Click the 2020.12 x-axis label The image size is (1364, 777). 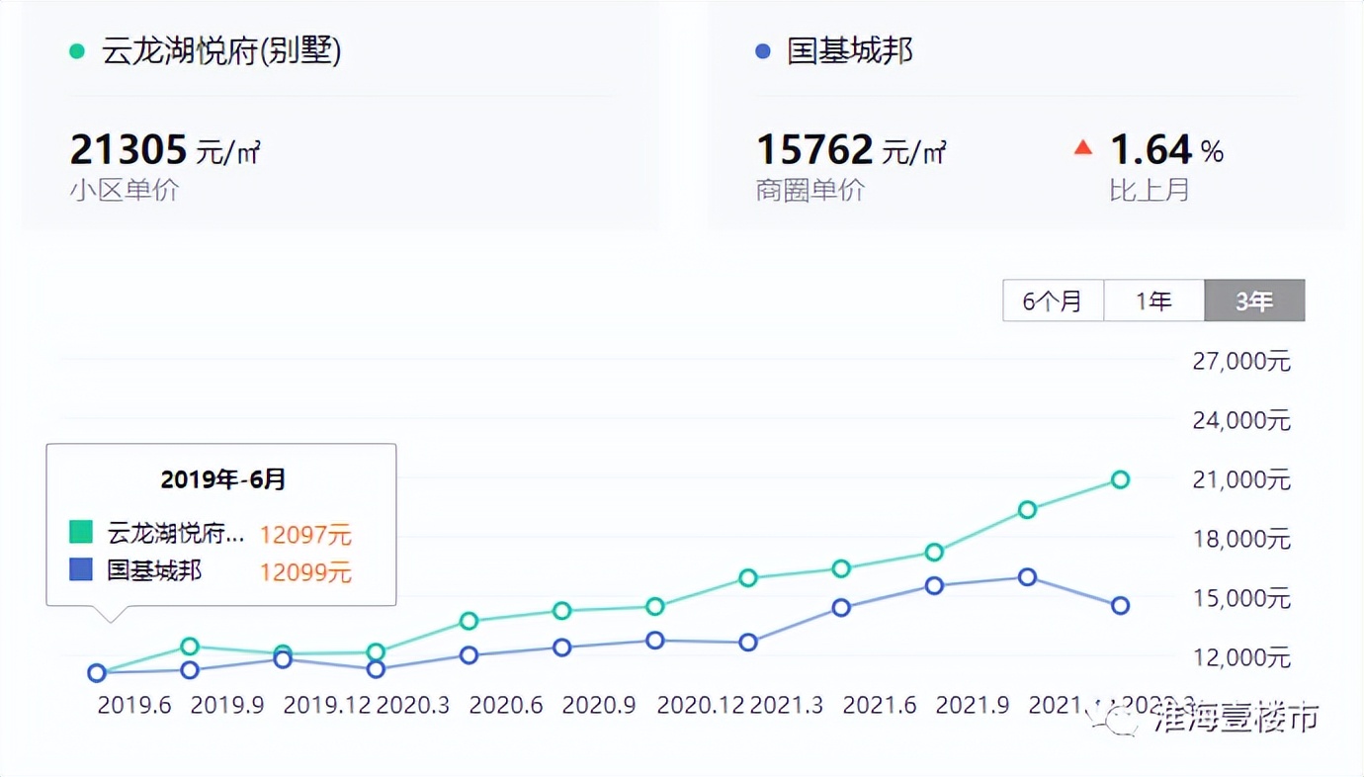[x=701, y=706]
